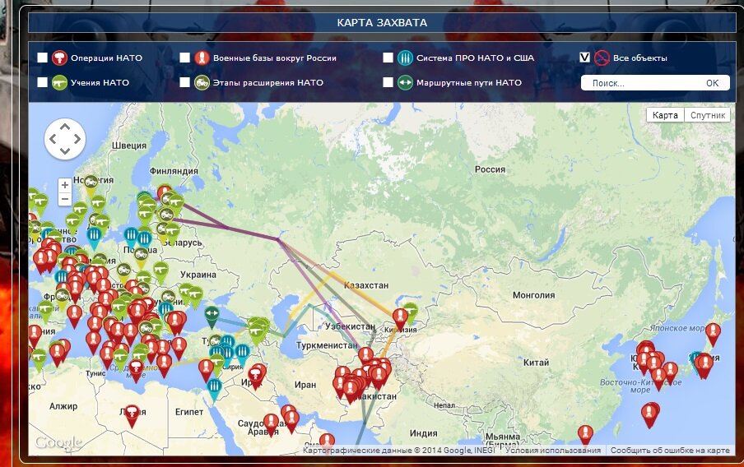
Task: Check the Этапы расширения НАТО box
Action: (x=184, y=82)
